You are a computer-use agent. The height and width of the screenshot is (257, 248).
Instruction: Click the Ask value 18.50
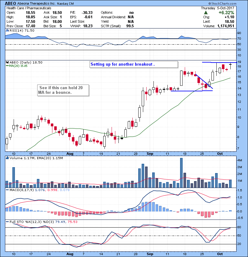[57, 13]
